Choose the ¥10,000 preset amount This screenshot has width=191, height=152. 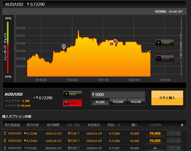pos(118,102)
